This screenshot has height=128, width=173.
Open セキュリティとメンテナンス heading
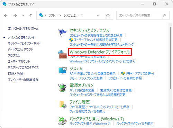[x=89, y=30]
